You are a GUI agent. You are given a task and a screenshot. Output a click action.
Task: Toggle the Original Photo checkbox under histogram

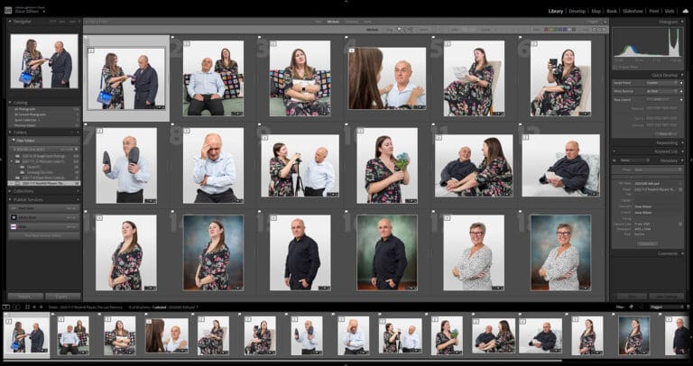(615, 66)
